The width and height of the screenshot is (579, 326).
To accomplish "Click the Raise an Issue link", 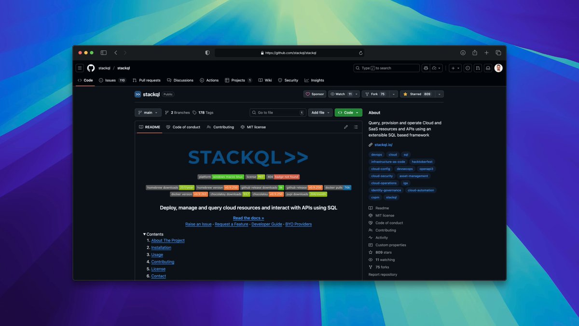I will (198, 224).
